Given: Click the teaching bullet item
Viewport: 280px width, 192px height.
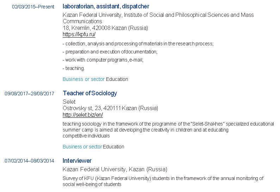Looking at the screenshot, I should tap(74, 68).
